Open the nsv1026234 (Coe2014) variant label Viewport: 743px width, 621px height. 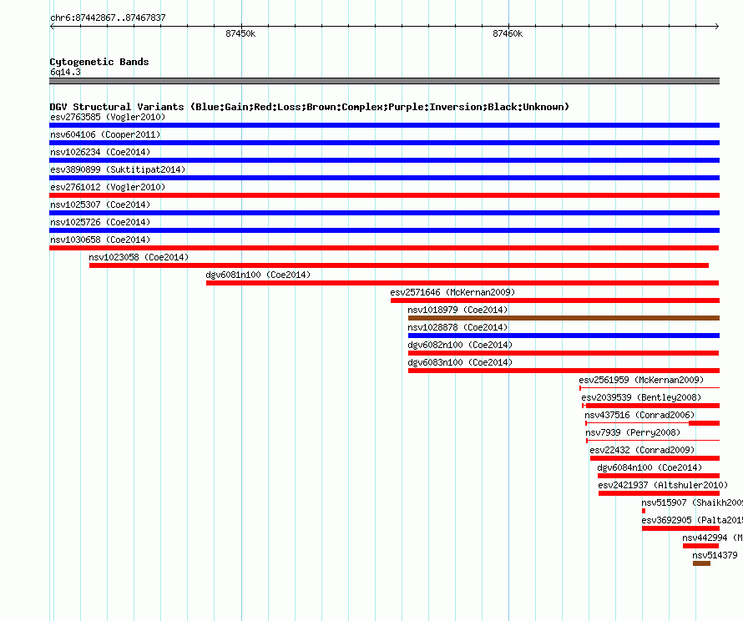(100, 152)
